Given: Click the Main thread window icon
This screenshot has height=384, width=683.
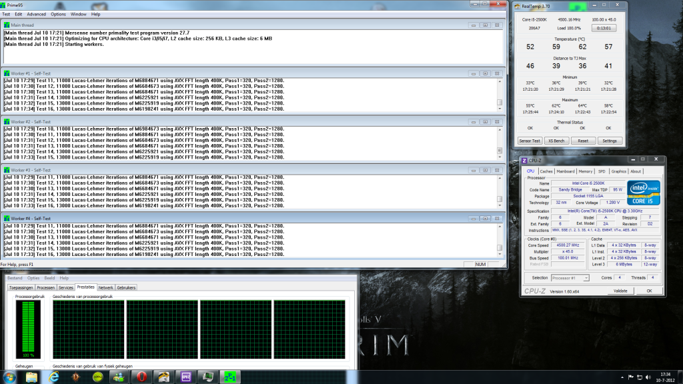Looking at the screenshot, I should click(7, 25).
